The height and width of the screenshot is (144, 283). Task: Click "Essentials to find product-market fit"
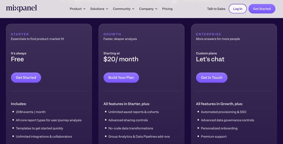[x=37, y=39]
